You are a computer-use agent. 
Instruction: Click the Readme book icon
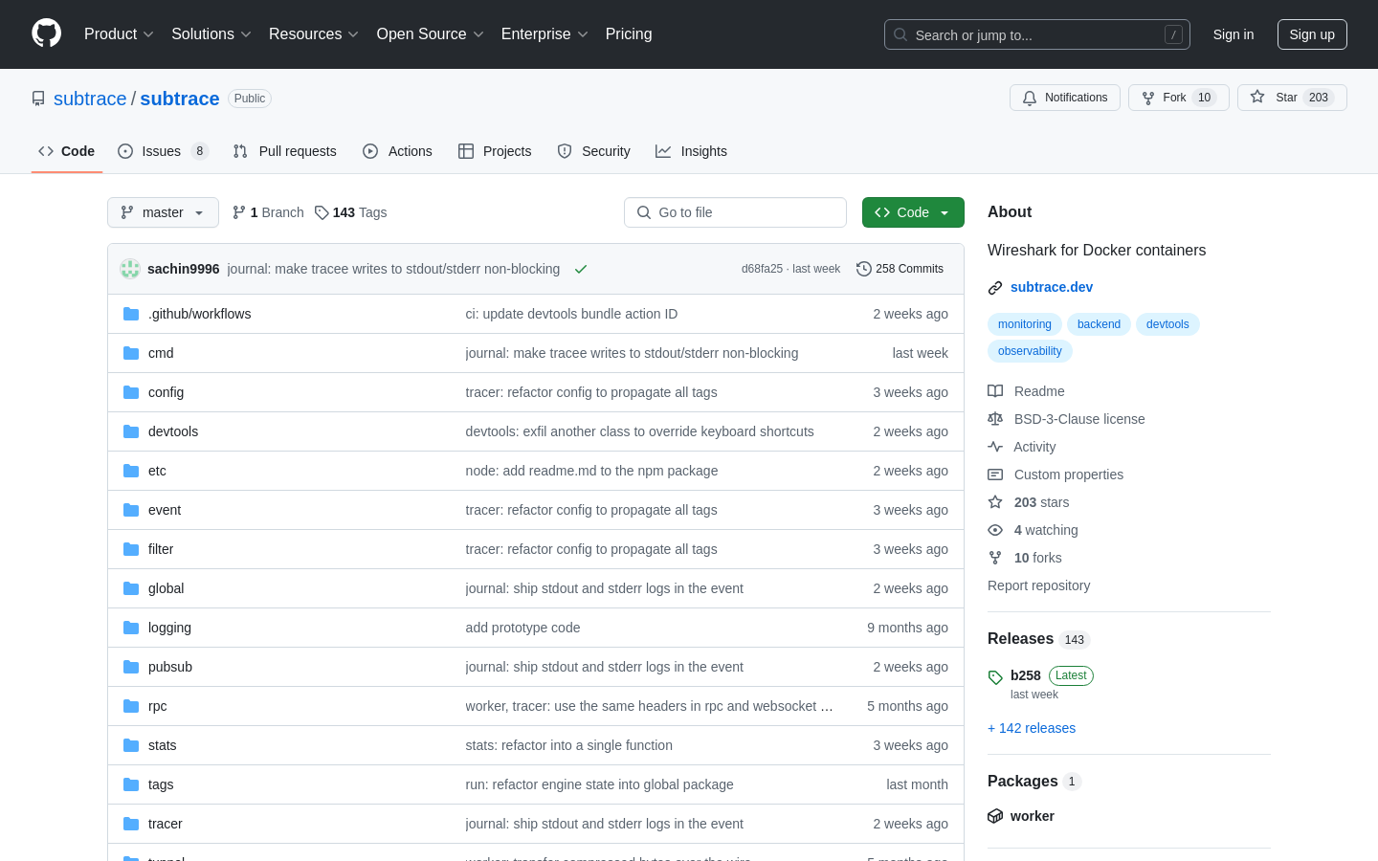point(995,391)
